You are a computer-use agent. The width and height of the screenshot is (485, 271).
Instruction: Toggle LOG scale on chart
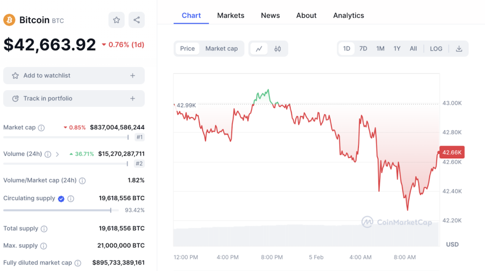coord(436,48)
